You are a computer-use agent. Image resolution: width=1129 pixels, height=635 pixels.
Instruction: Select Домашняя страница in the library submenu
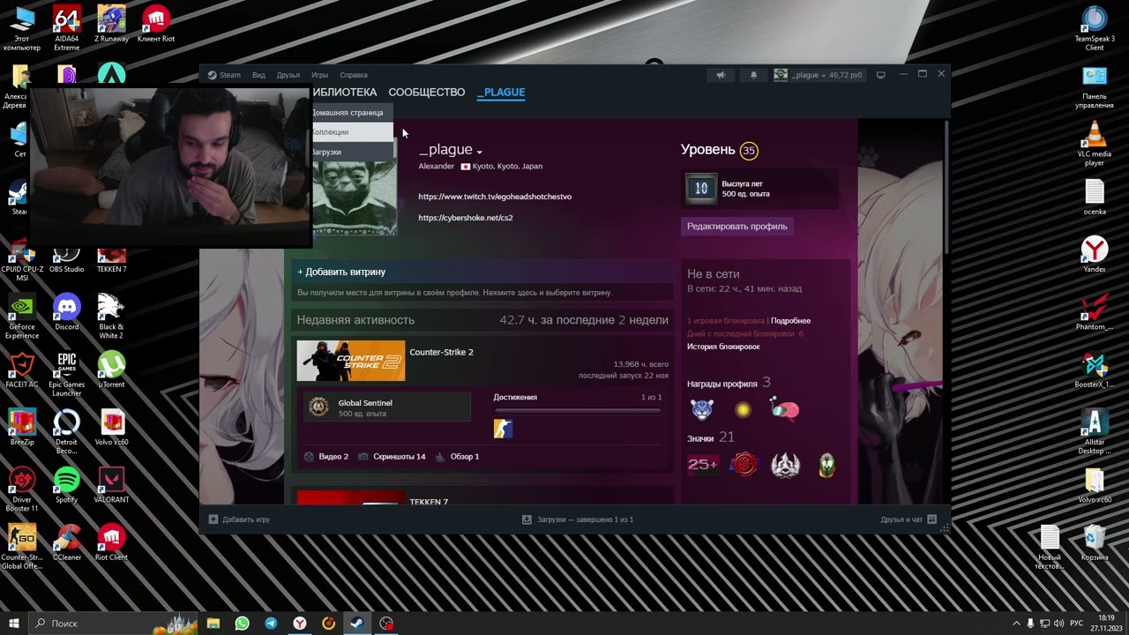[352, 113]
